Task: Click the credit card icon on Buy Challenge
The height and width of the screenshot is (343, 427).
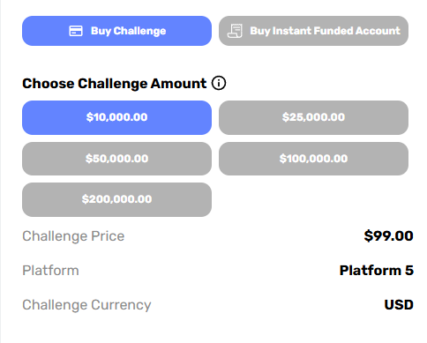Action: [x=76, y=31]
